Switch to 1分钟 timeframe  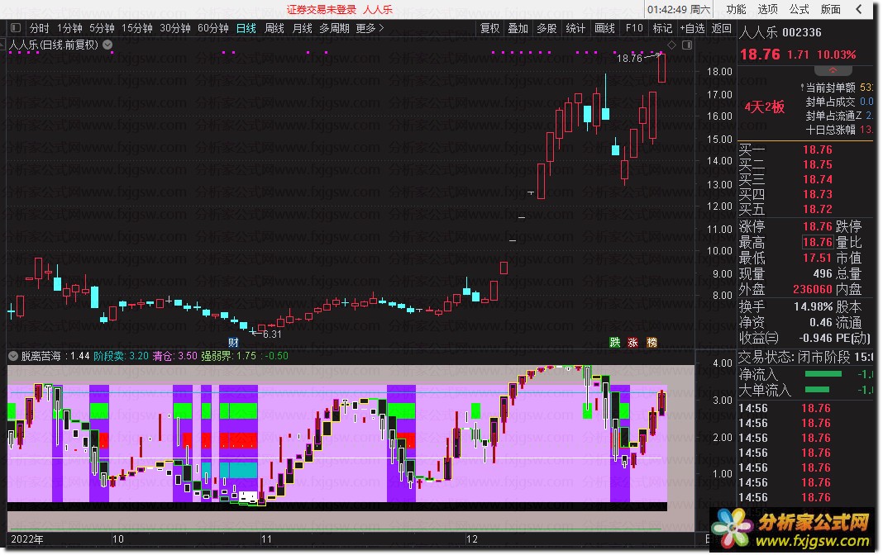[x=69, y=27]
